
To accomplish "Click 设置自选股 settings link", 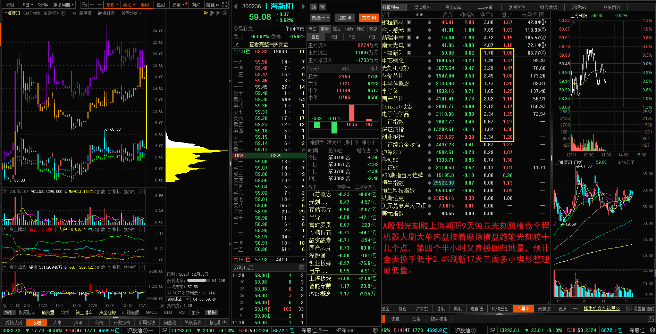I will 641,309.
